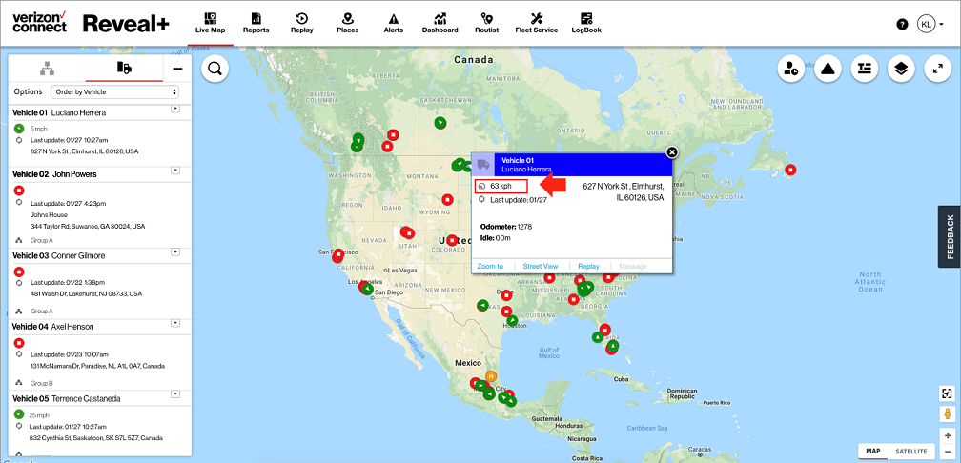The height and width of the screenshot is (463, 961).
Task: Click Vehicle 04 red stopped status icon
Action: [x=18, y=343]
